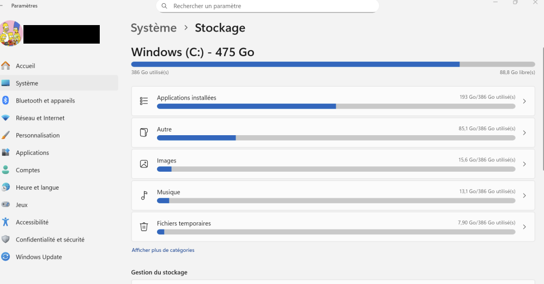Click the Personnalisation paintbrush icon
The width and height of the screenshot is (544, 284).
click(6, 135)
